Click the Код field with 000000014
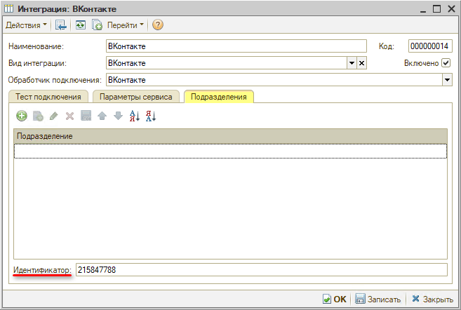This screenshot has height=310, width=461. (430, 46)
